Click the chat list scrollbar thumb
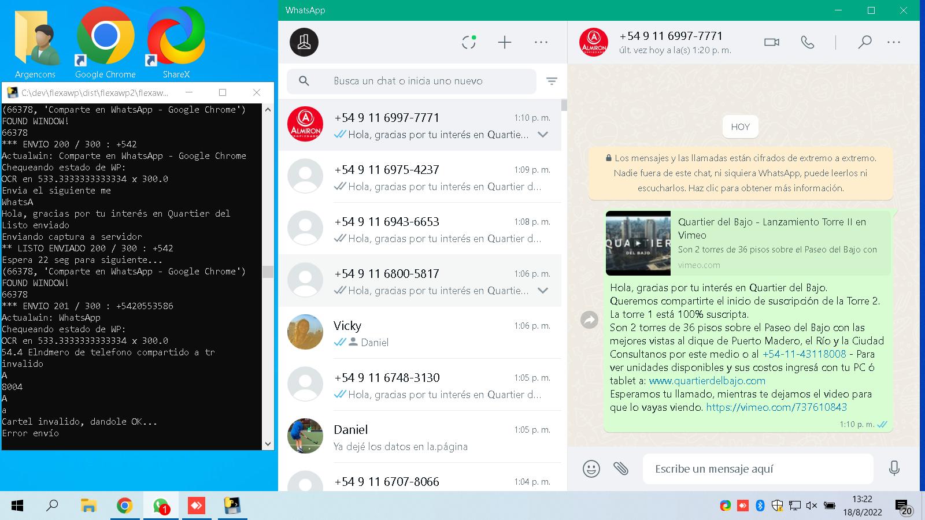This screenshot has width=925, height=520. (564, 105)
